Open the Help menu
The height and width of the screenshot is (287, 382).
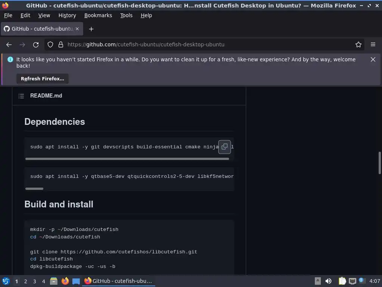pos(146,15)
